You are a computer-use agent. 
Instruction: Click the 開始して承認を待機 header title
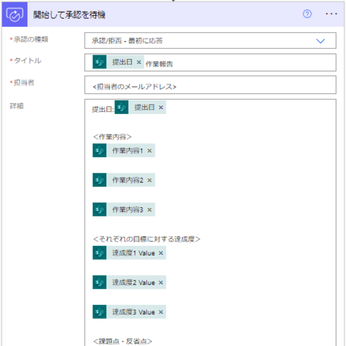coord(69,15)
